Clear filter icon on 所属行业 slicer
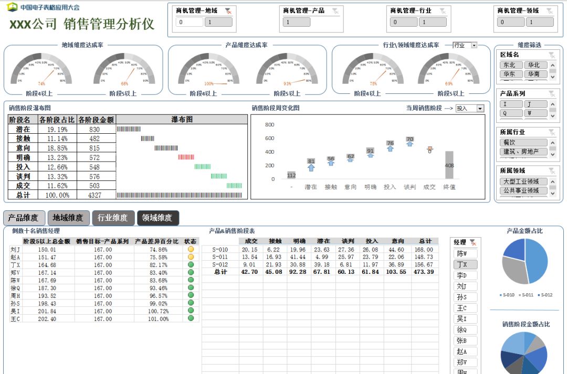 (x=552, y=132)
